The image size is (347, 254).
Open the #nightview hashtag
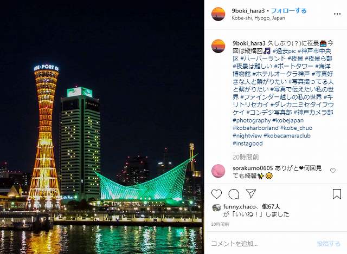tap(247, 136)
